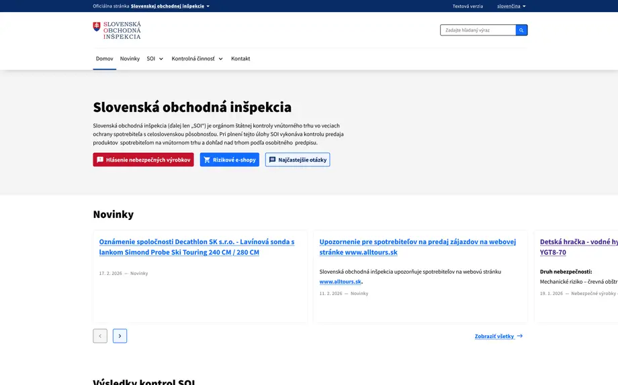Click the www.alltours.sk link
The image size is (618, 385).
[340, 282]
